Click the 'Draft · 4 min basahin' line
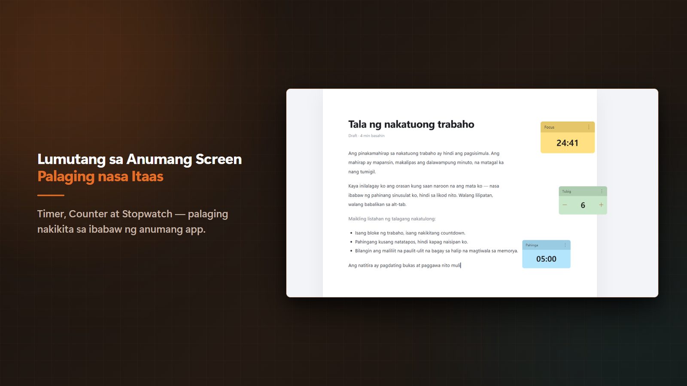687x386 pixels. click(366, 136)
